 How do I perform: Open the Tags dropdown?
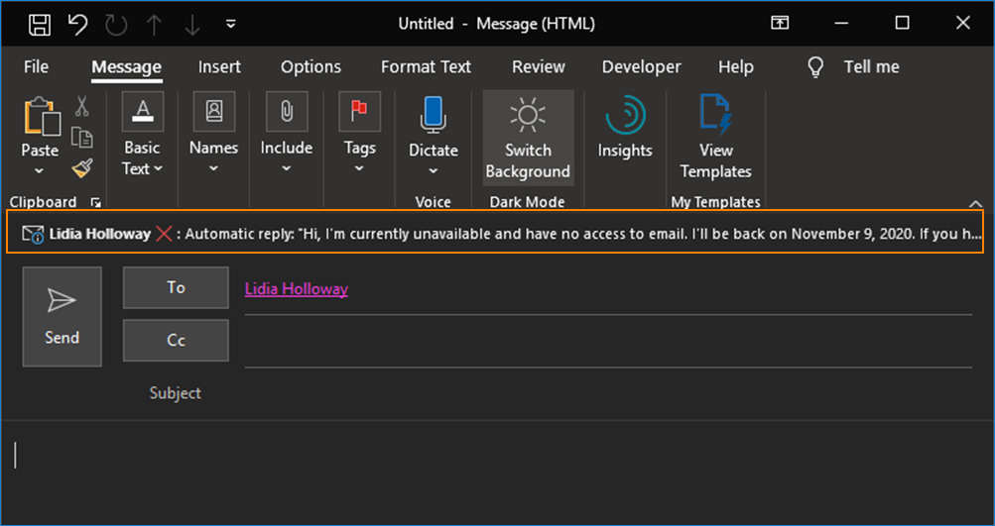[359, 168]
